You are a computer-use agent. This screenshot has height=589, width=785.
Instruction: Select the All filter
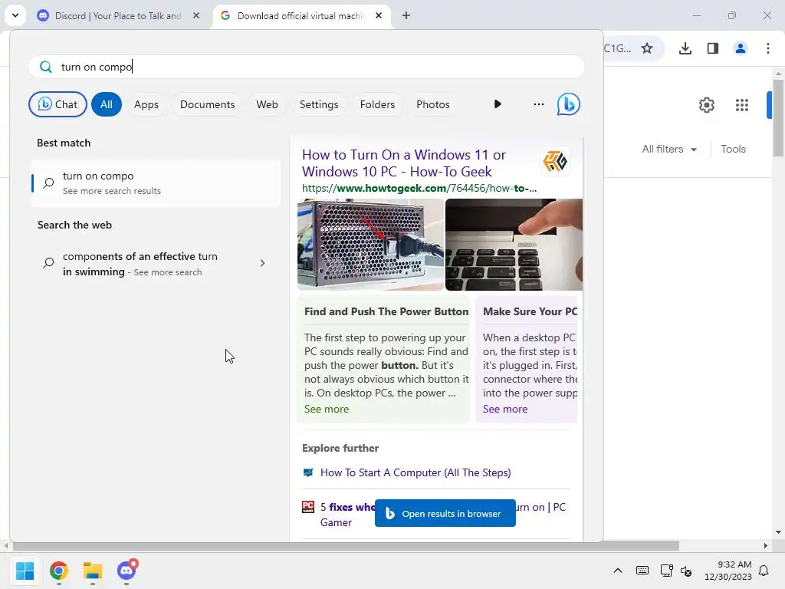coord(106,104)
